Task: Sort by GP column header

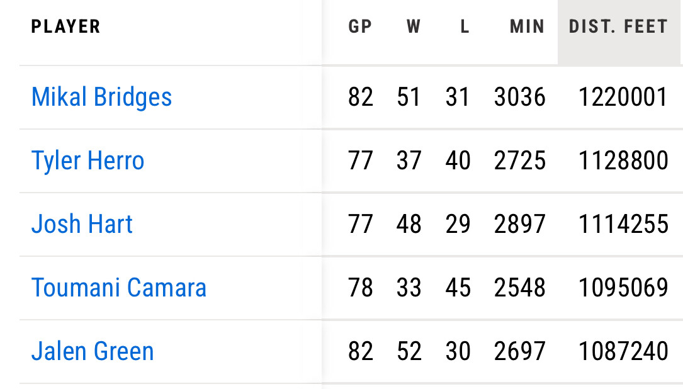Action: (x=360, y=26)
